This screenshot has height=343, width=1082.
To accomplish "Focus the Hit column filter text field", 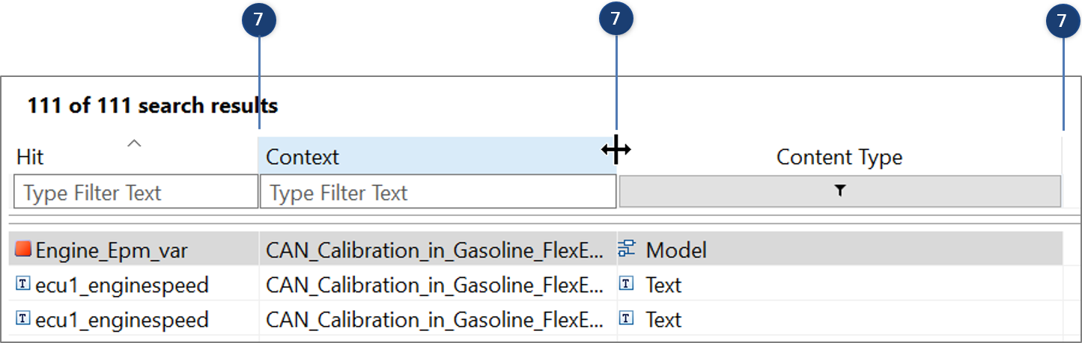I will tap(136, 193).
